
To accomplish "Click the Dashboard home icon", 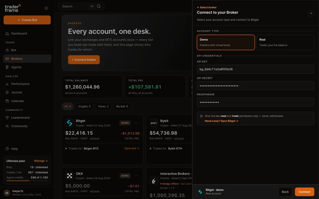I will [7, 34].
